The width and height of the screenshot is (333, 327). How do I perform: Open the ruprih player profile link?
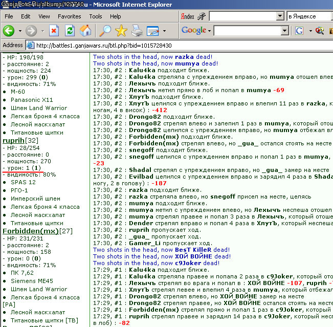[x=14, y=140]
